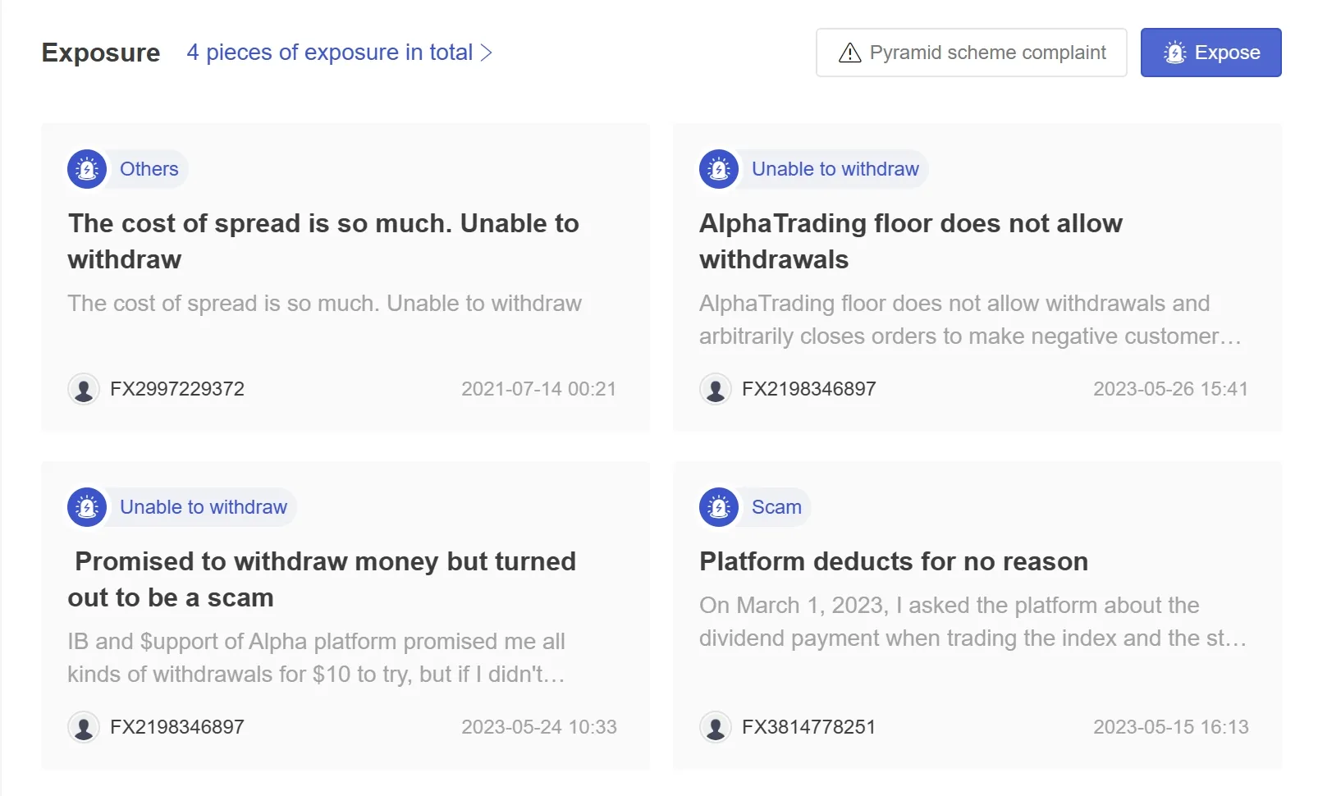Click avatar of user FX3814778251
Screen dimensions: 1318x796
716,727
